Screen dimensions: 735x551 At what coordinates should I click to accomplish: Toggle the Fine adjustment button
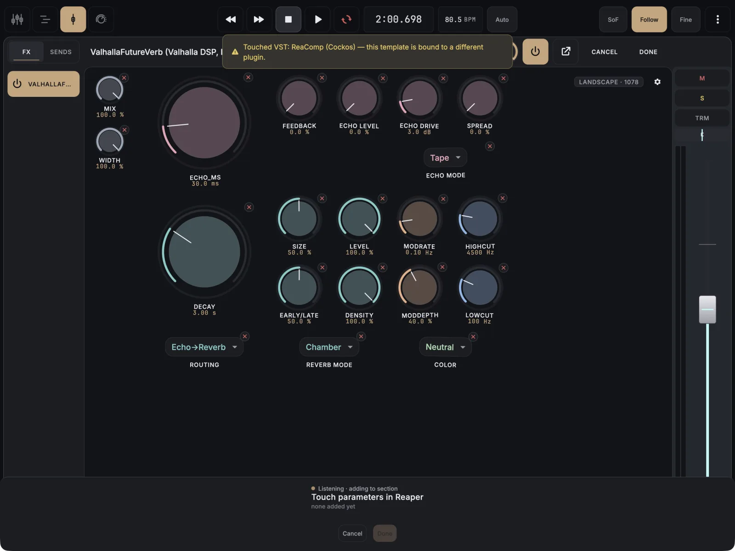point(686,19)
